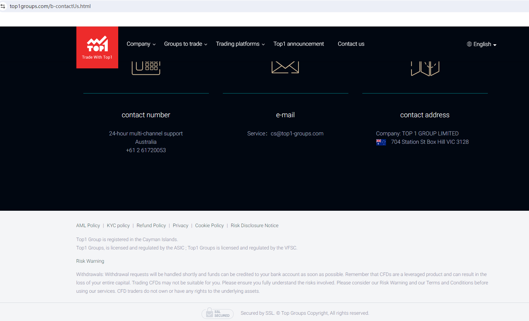Click the 'Secured by SSL' copyright text
The height and width of the screenshot is (321, 529).
pyautogui.click(x=305, y=313)
